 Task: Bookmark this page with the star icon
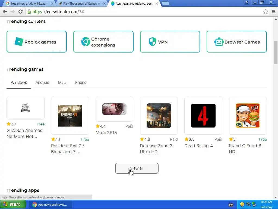pyautogui.click(x=266, y=12)
